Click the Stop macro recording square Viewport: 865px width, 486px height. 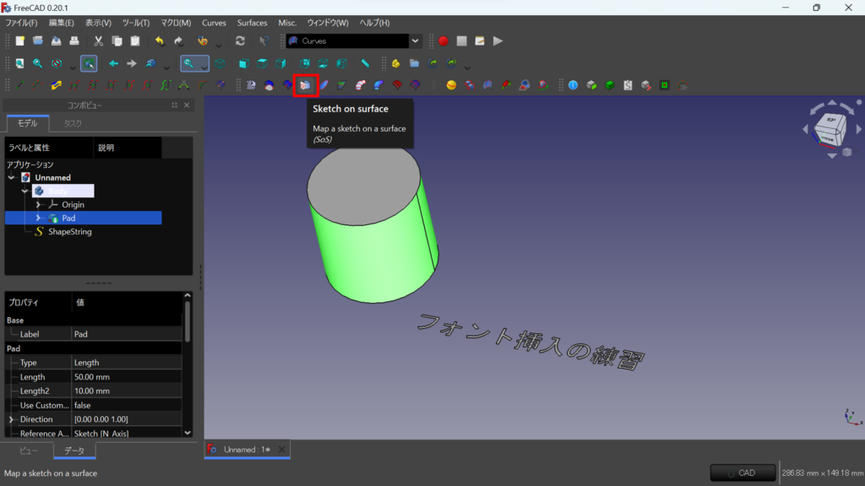click(x=462, y=40)
